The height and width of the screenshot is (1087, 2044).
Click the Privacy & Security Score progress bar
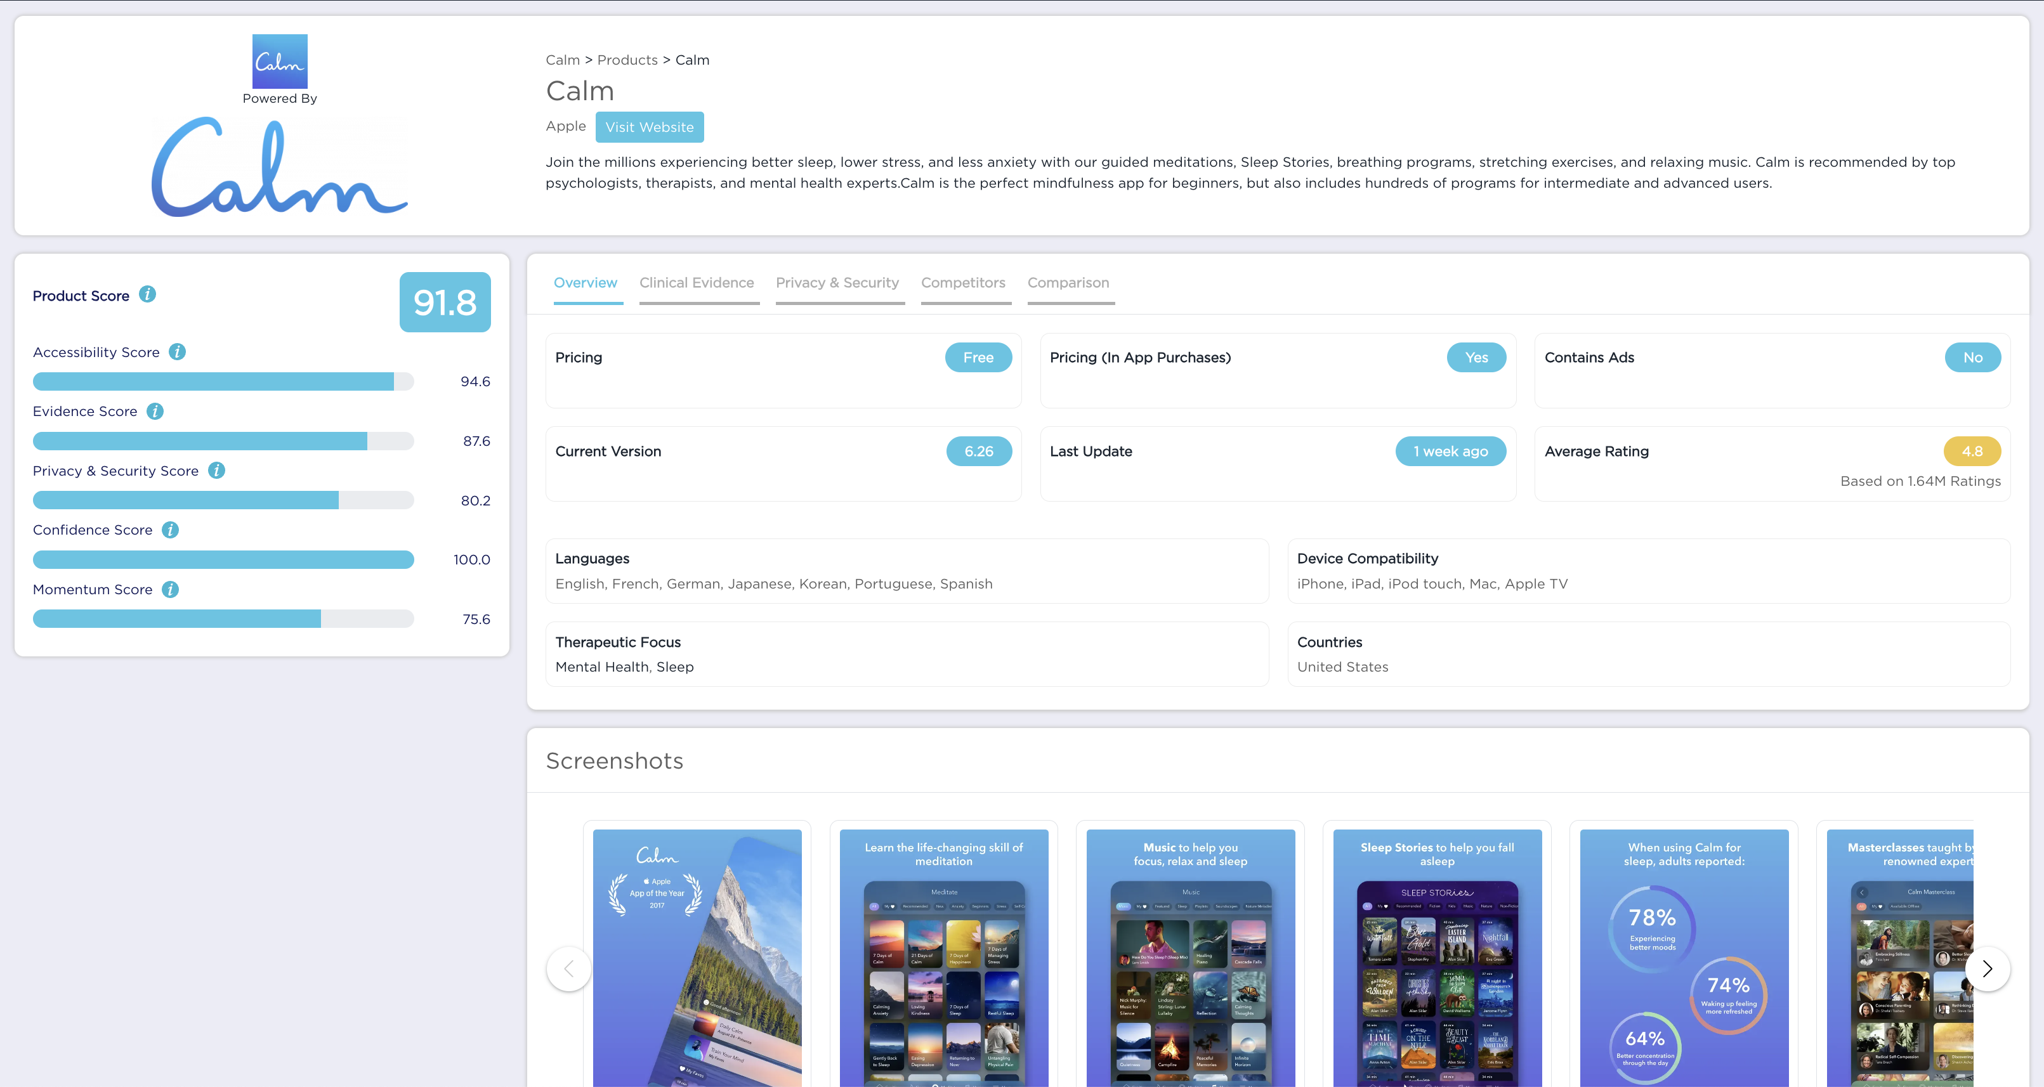coord(223,500)
